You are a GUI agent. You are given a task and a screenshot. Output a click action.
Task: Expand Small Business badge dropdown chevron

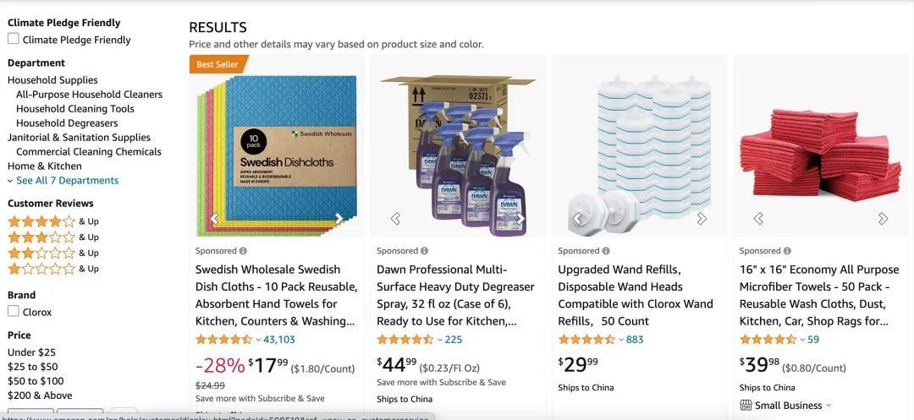[829, 406]
